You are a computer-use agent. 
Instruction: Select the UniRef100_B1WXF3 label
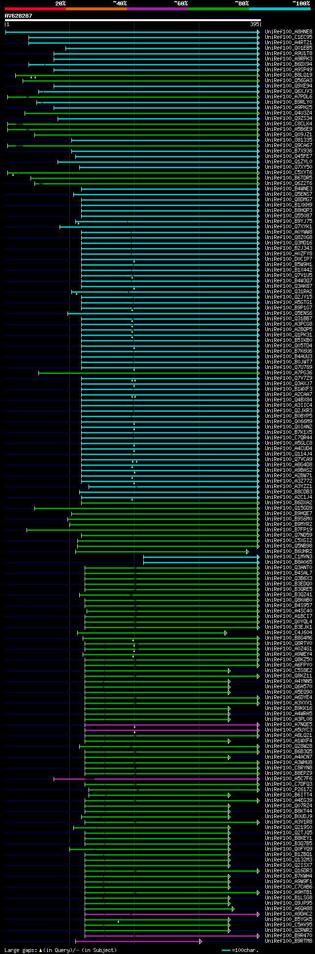[x=288, y=389]
